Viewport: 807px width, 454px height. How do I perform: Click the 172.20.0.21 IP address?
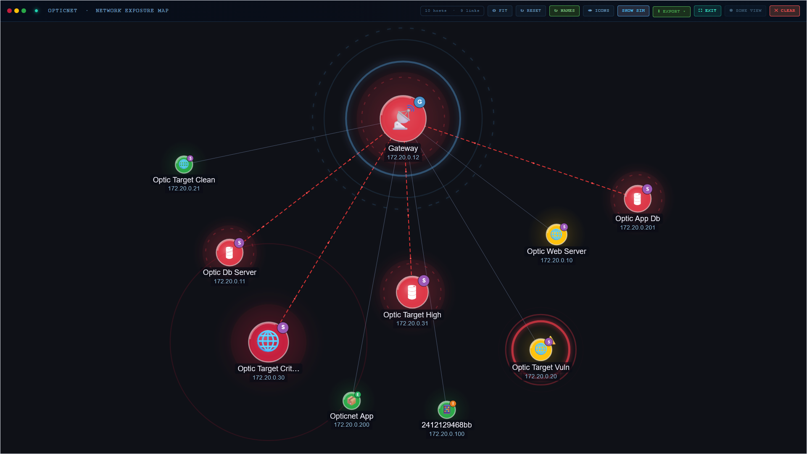[x=184, y=189]
